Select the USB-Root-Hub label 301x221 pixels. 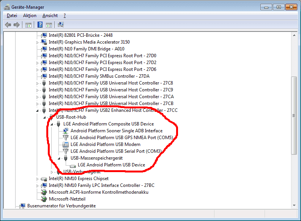[71, 117]
